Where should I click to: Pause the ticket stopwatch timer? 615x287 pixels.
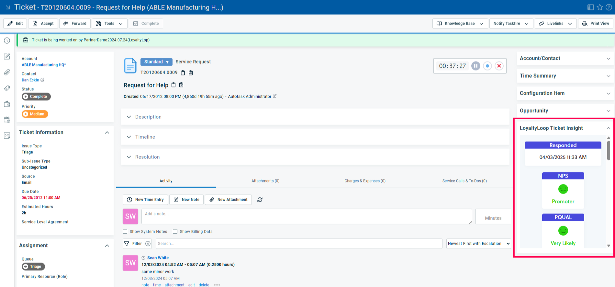click(x=475, y=66)
